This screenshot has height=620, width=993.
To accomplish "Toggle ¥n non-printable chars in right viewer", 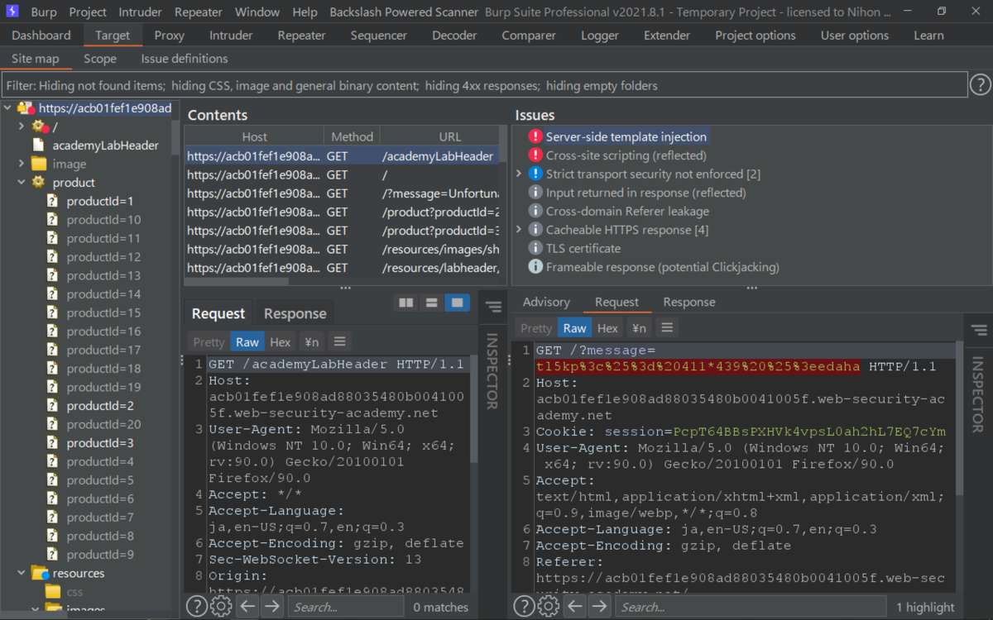I will coord(639,327).
